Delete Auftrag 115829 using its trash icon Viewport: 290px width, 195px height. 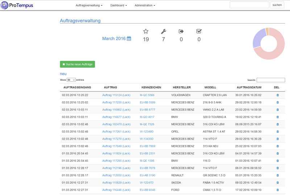[x=278, y=183]
